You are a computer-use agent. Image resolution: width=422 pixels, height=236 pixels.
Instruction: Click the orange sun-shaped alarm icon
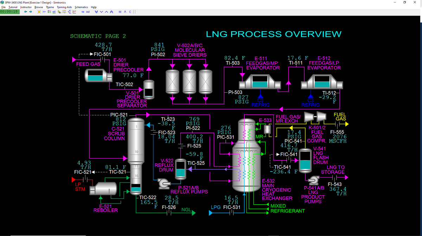coord(39,12)
